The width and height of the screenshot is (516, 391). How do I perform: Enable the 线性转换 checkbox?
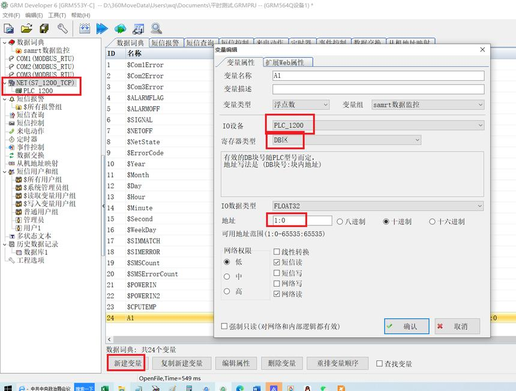point(277,252)
